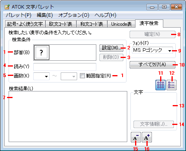The width and height of the screenshot is (186, 151).
Task: Open the 編集(E) menu
Action: click(x=45, y=15)
